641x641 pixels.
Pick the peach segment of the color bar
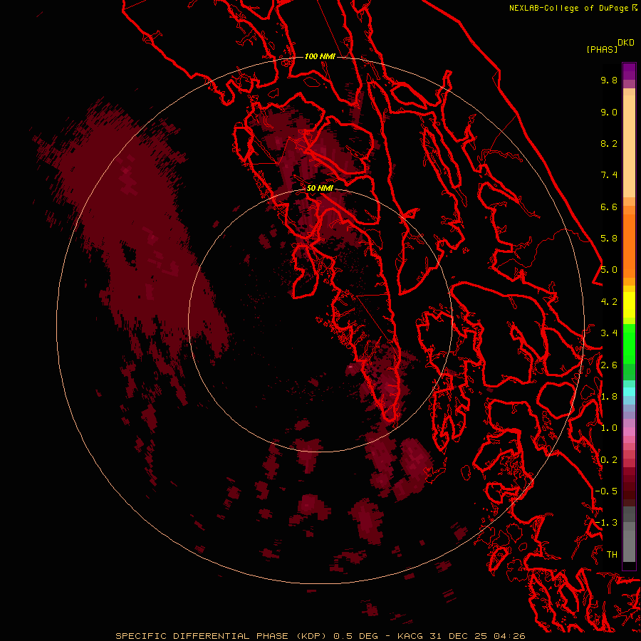(629, 146)
